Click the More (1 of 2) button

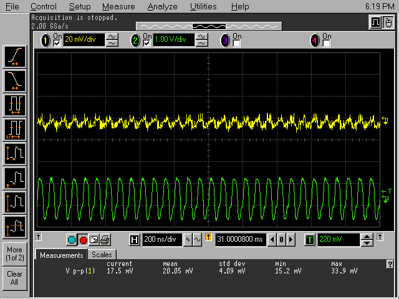point(14,254)
